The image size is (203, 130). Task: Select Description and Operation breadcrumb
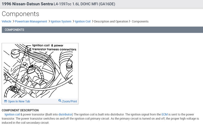click(111, 22)
